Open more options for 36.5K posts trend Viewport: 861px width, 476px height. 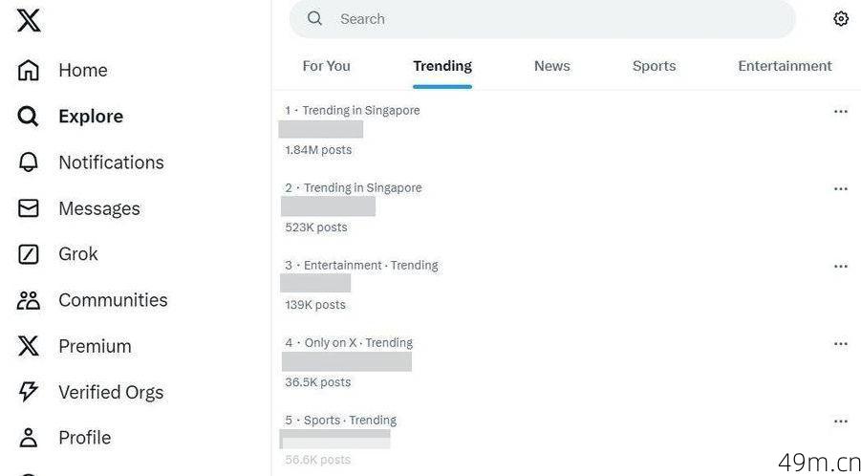[x=841, y=344]
